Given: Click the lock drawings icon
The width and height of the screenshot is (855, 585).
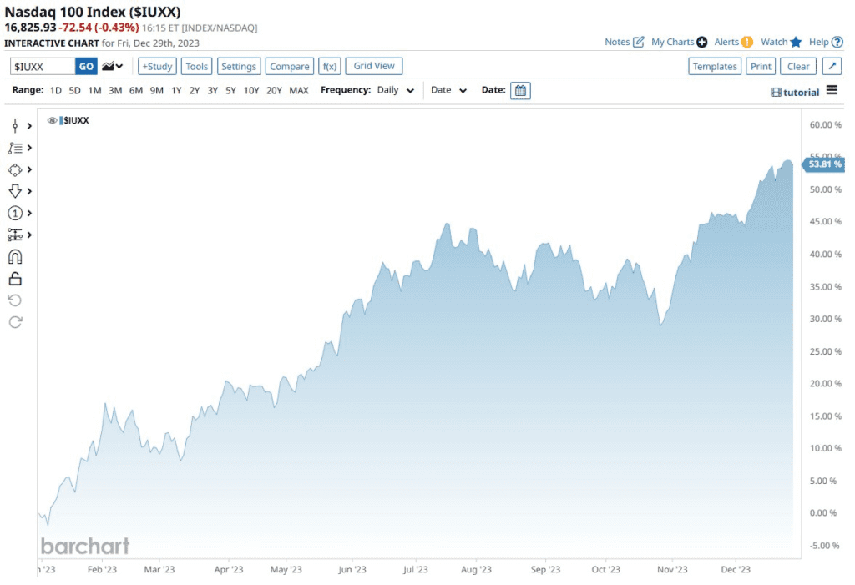Looking at the screenshot, I should 15,279.
